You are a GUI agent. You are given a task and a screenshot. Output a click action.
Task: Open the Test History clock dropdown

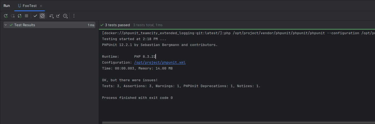coord(65,16)
